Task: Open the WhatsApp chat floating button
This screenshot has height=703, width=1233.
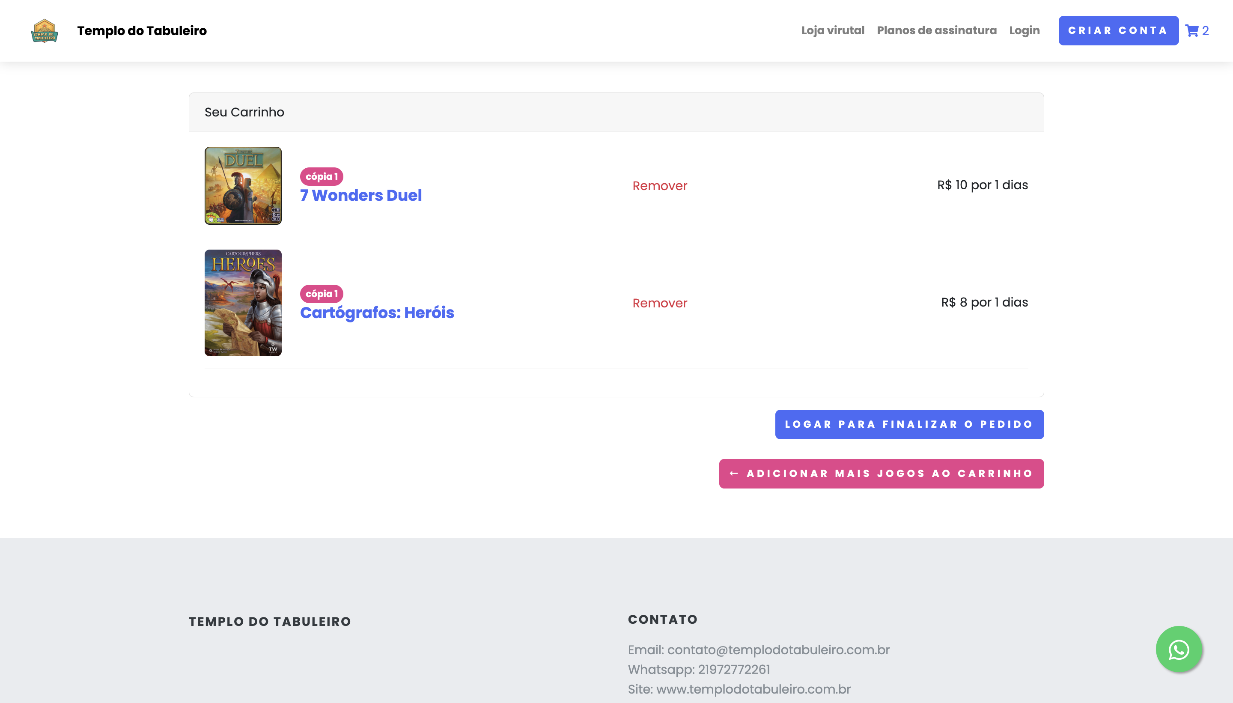Action: coord(1179,649)
